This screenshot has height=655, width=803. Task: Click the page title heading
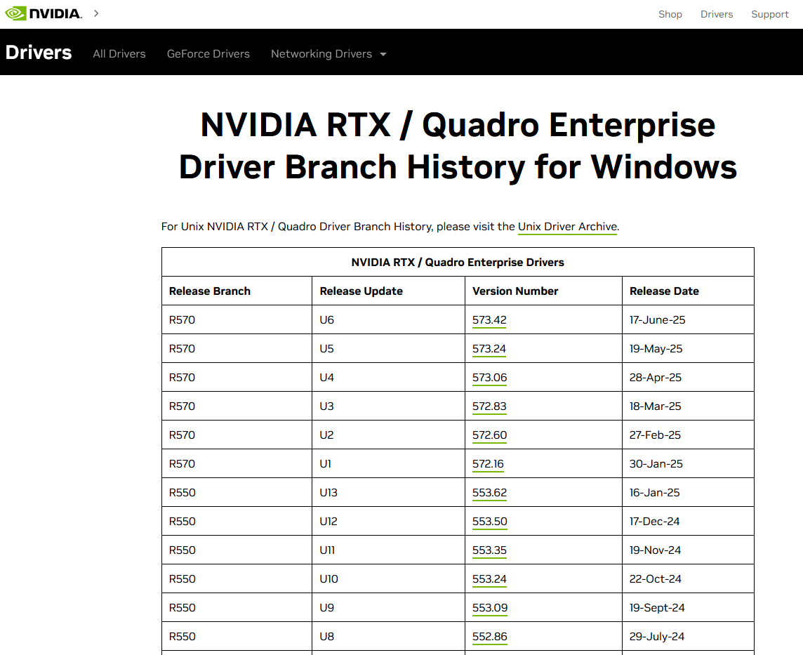point(458,146)
